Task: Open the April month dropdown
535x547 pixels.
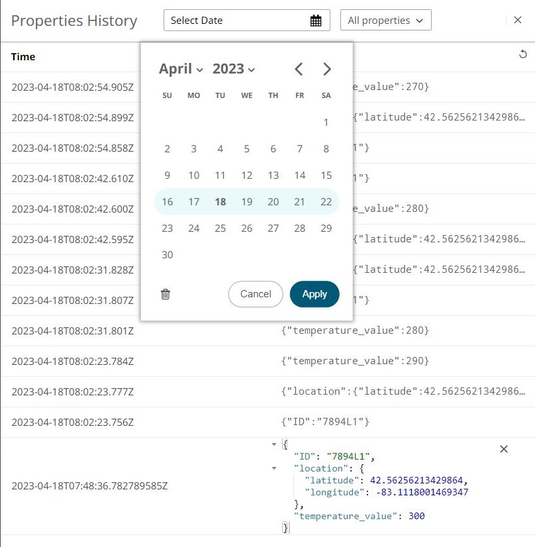Action: pos(181,69)
